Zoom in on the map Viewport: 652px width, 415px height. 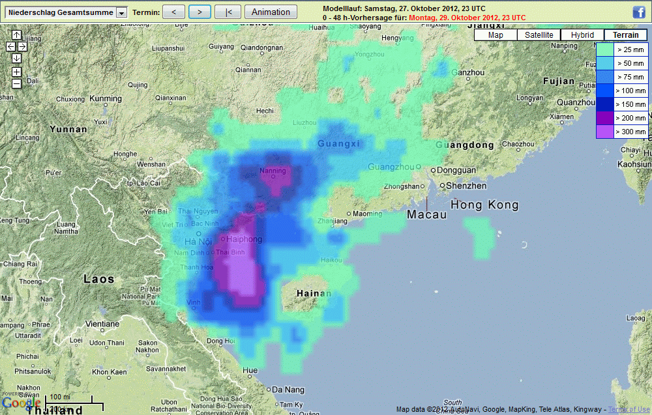(17, 72)
